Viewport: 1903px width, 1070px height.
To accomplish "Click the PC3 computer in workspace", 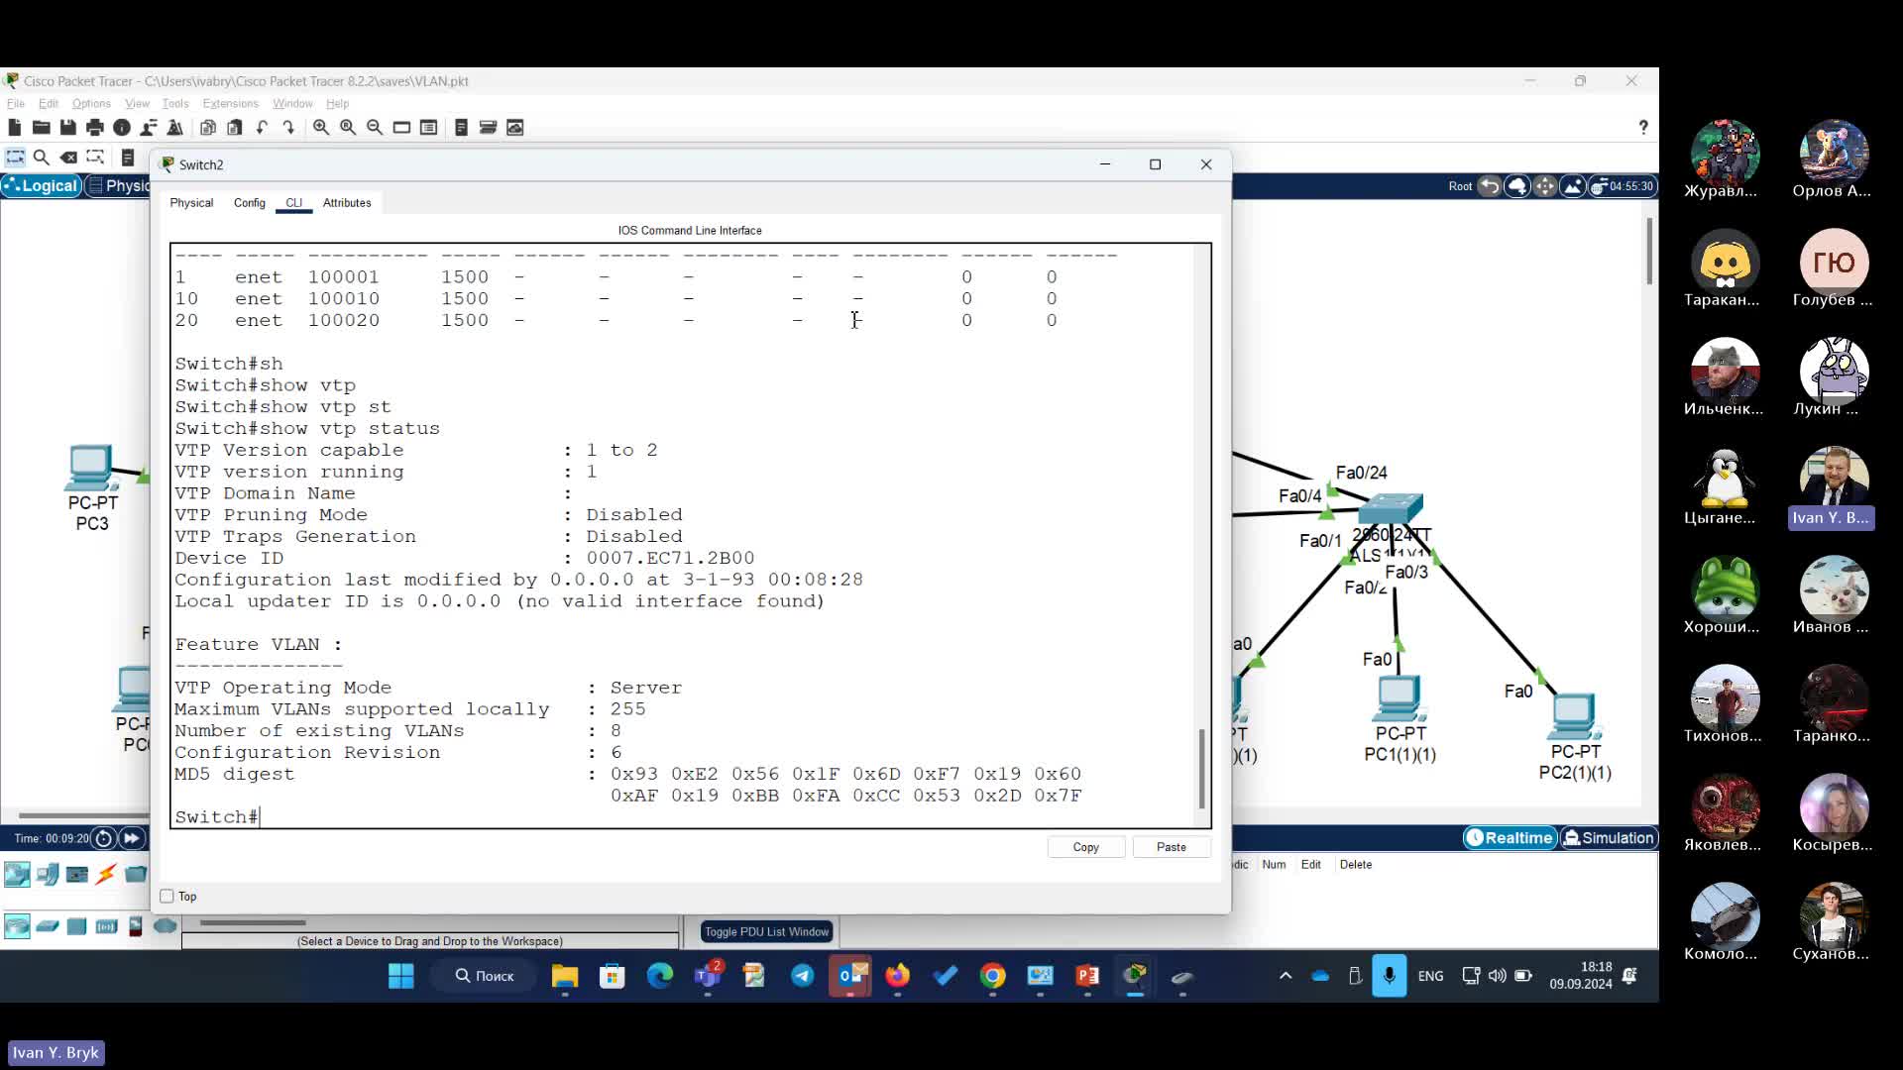I will (91, 468).
